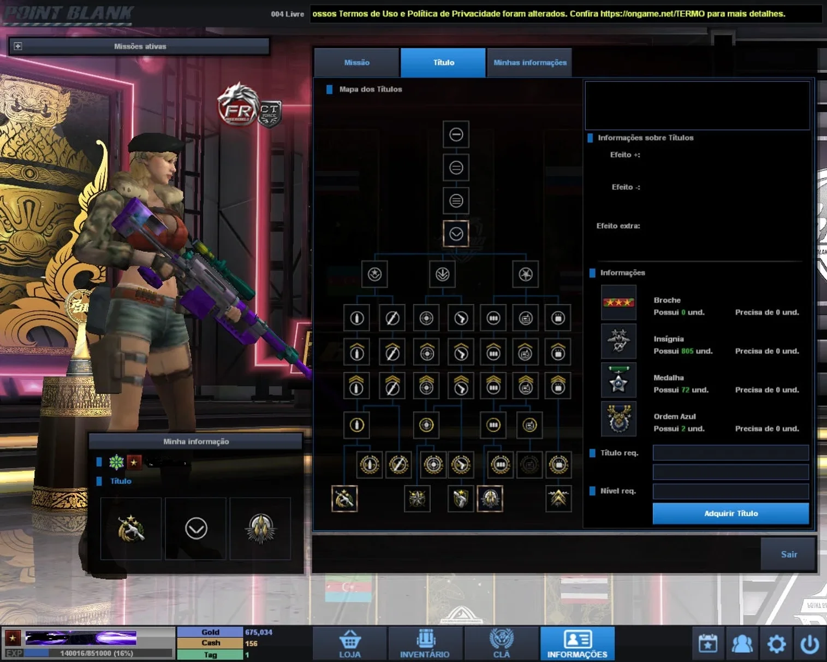This screenshot has height=662, width=827.
Task: Select the plain pistol title icon
Action: tap(461, 318)
